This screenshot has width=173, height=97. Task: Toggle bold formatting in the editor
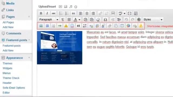coord(41,13)
